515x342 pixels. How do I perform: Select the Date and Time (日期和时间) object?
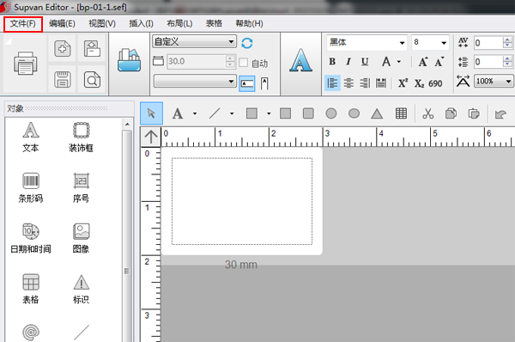31,238
